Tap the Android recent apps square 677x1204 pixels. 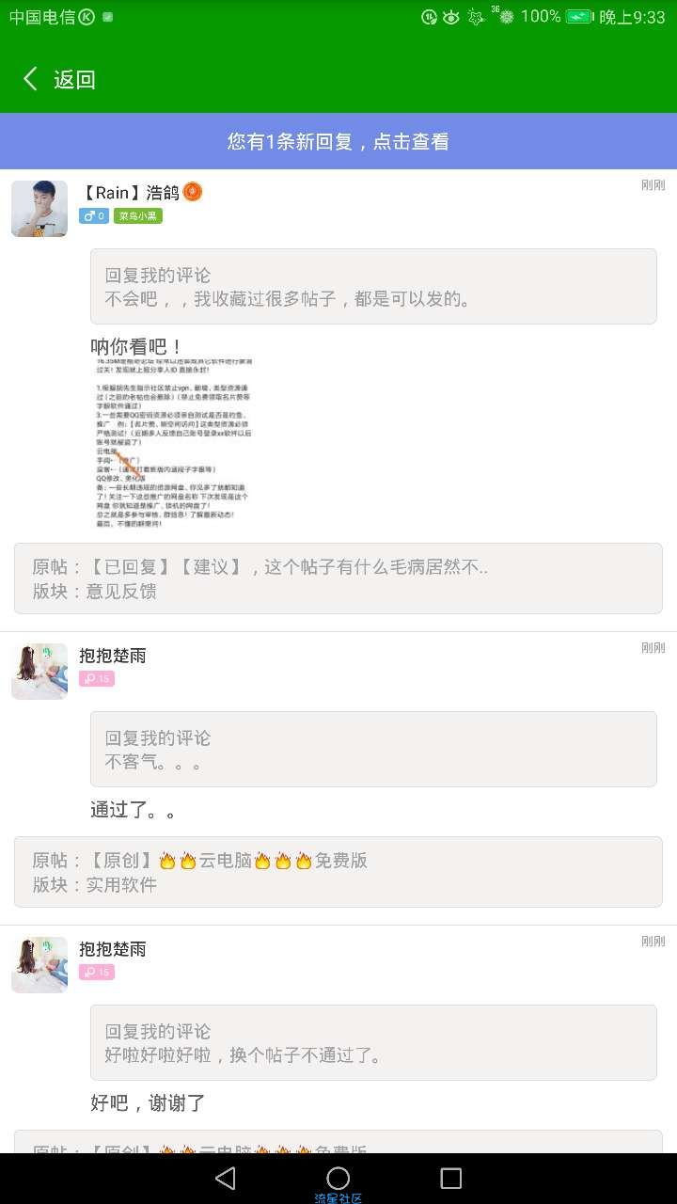click(x=451, y=1178)
